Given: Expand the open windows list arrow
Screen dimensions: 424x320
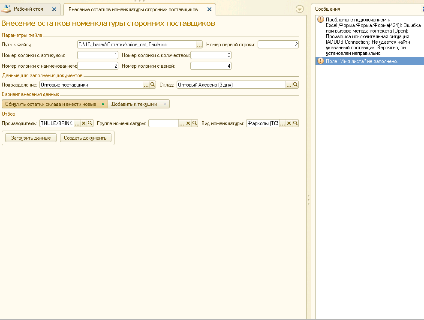Looking at the screenshot, I should 300,9.
